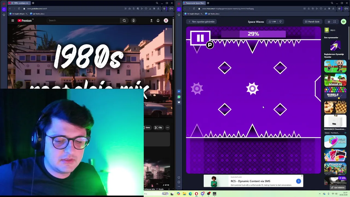
Task: Start YouTube voice search microphone
Action: (x=133, y=21)
